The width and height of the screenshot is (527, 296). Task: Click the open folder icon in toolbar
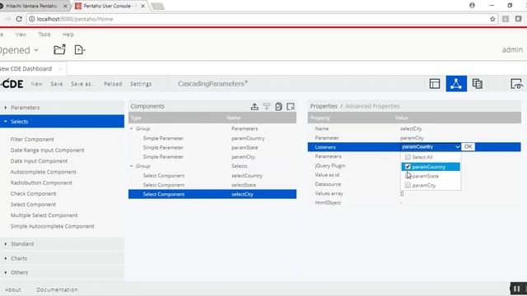click(x=59, y=49)
